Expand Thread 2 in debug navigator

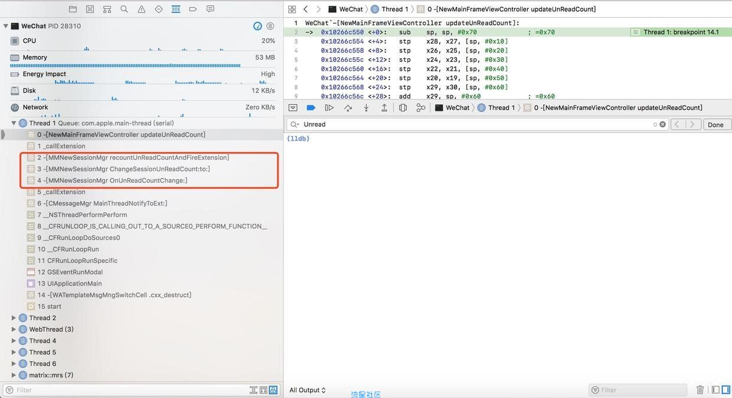[14, 318]
